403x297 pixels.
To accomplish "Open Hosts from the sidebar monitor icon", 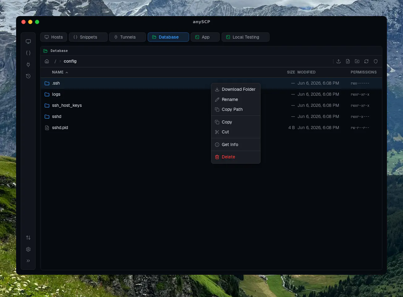I will click(28, 41).
